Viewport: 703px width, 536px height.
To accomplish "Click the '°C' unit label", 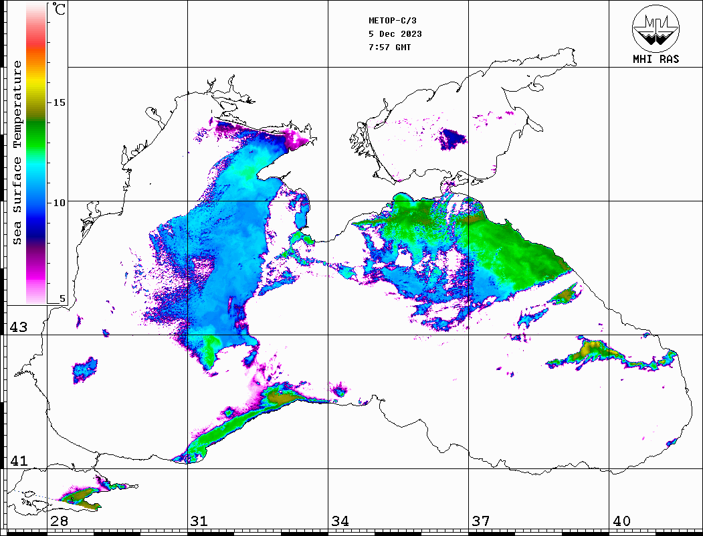I will tap(59, 9).
